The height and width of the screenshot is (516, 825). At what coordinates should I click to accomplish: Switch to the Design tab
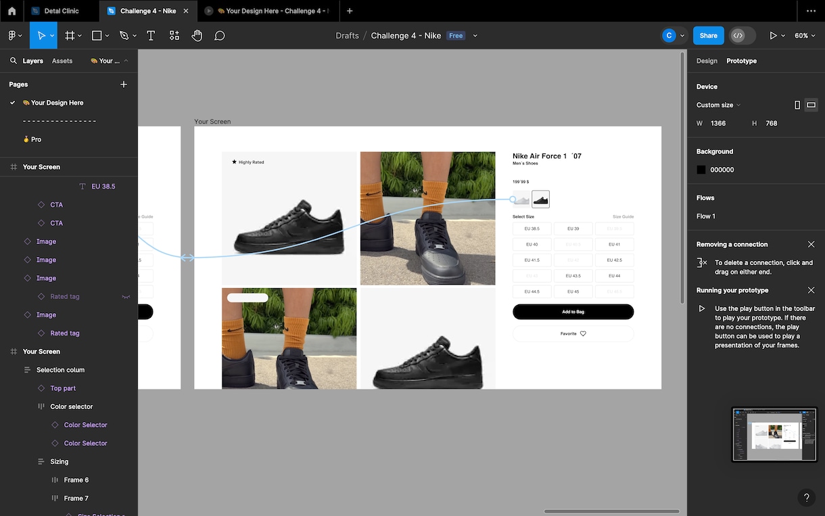tap(707, 61)
